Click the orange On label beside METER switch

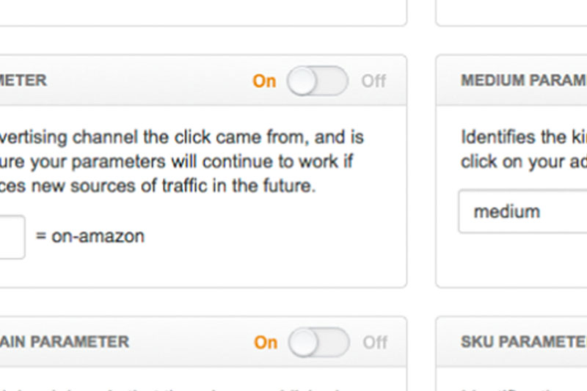point(264,81)
